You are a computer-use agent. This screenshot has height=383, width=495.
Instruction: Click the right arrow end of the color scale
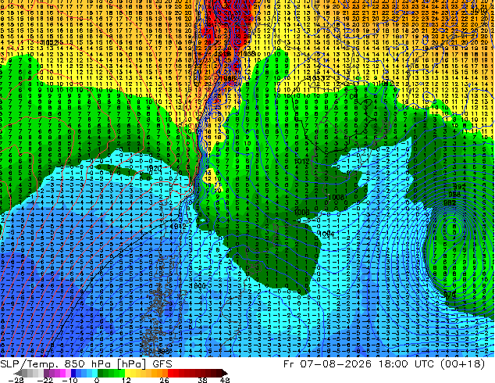[x=225, y=373]
